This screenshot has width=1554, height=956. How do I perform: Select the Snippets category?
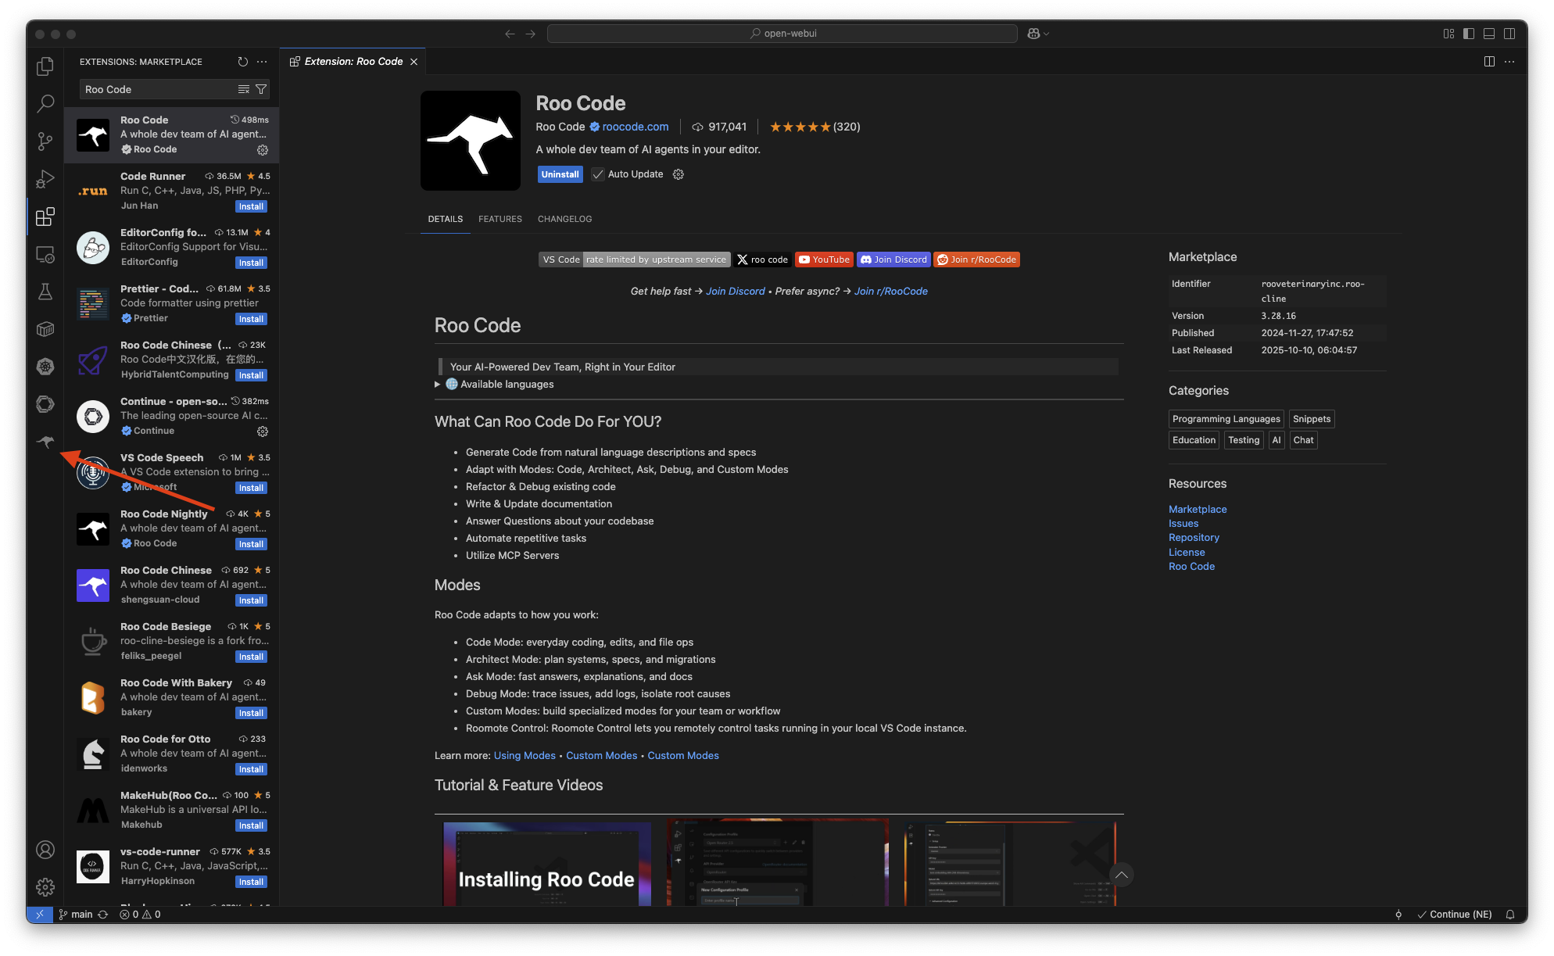point(1312,419)
